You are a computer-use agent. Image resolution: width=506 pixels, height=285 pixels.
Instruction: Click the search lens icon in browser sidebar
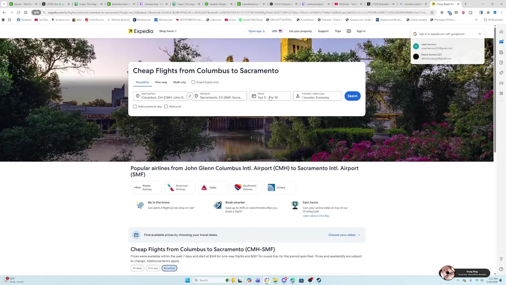[x=501, y=32]
